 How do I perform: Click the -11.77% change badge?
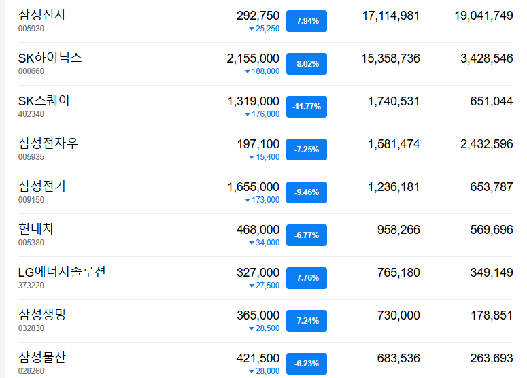(x=307, y=107)
